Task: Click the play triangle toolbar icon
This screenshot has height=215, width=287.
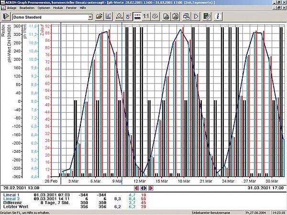Action: [x=196, y=17]
